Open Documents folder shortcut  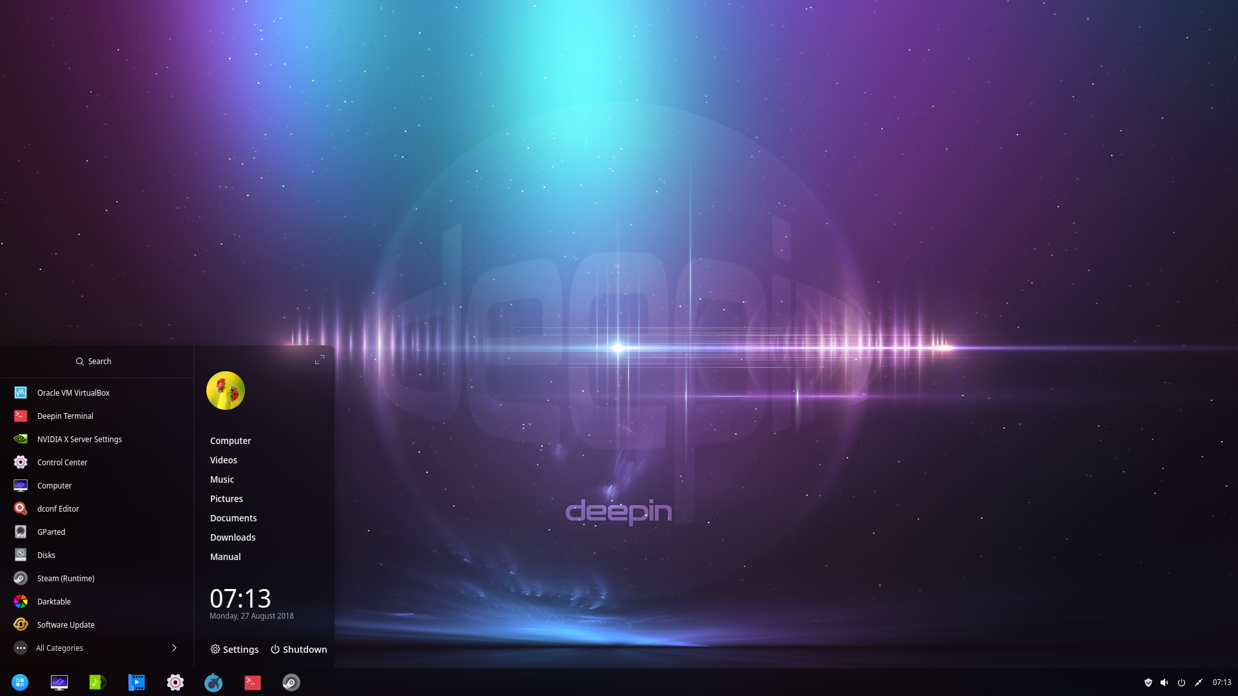233,518
